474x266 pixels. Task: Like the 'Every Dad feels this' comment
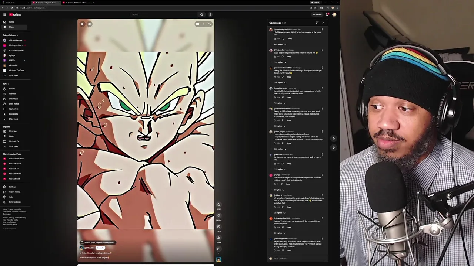[275, 98]
